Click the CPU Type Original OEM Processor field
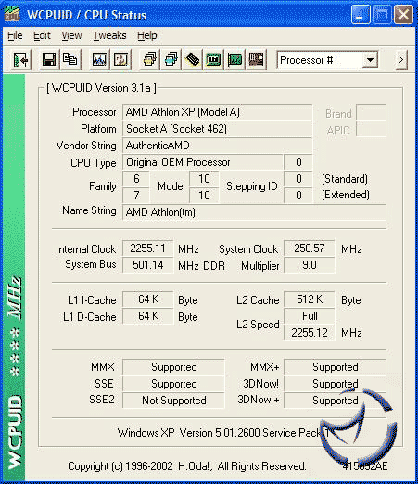Screen dimensions: 418x484 [203, 162]
